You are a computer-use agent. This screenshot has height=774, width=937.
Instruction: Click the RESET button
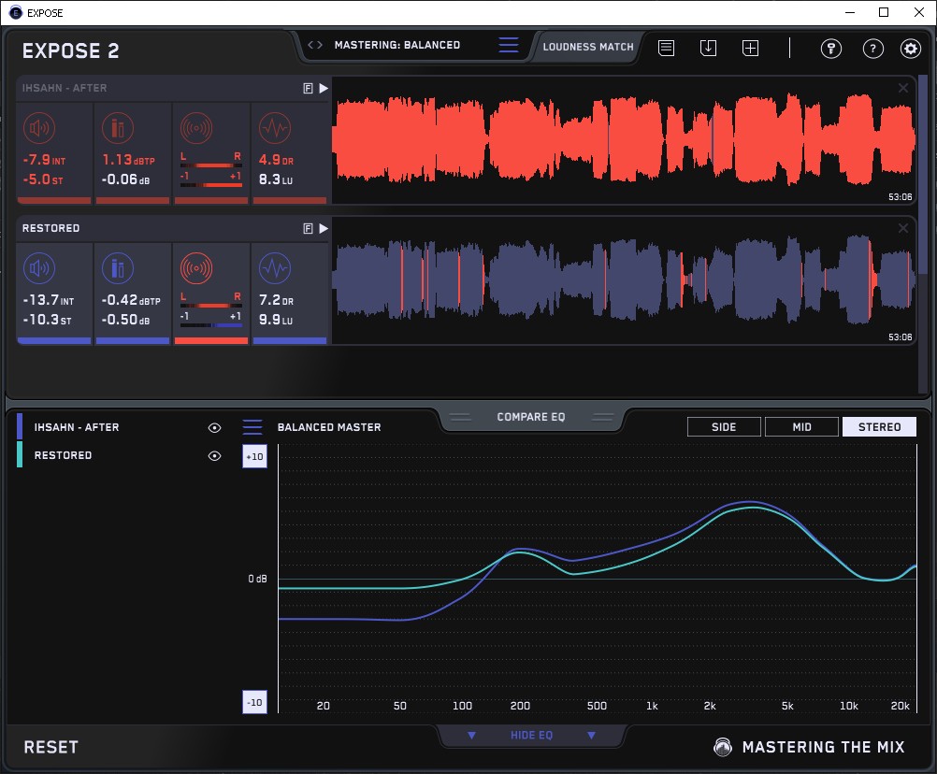coord(51,747)
